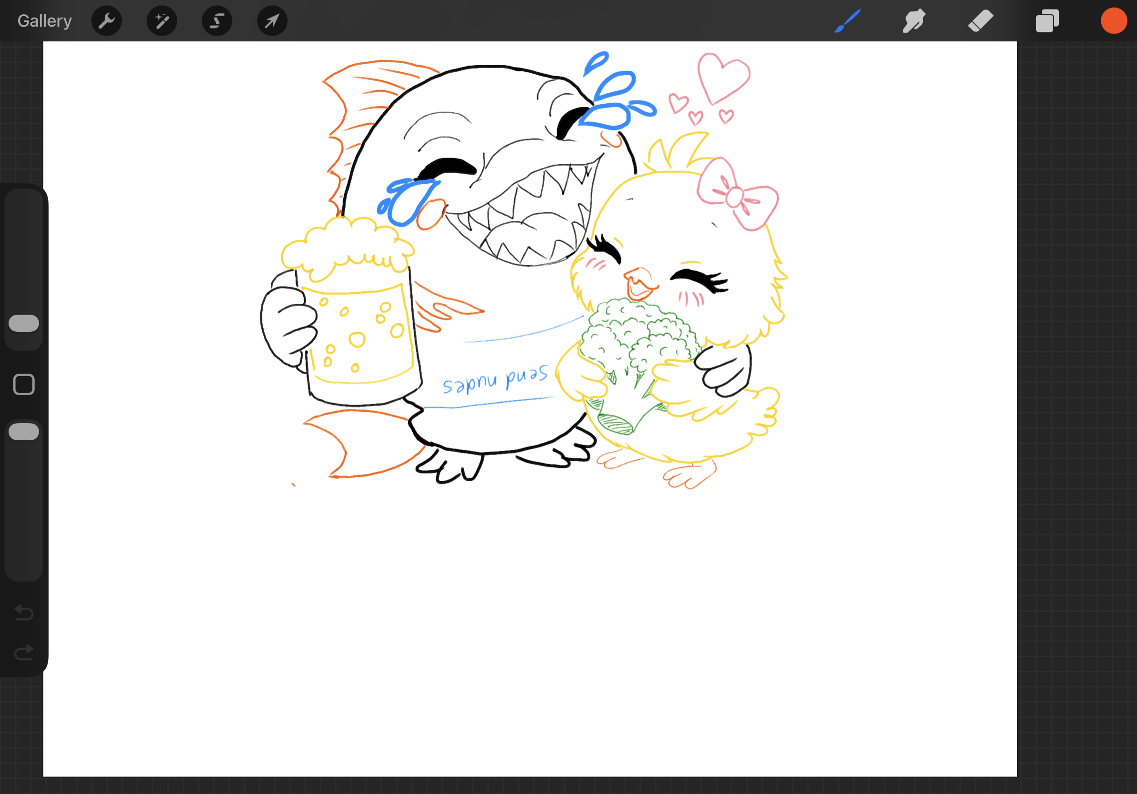This screenshot has height=794, width=1137.
Task: Select the Smudge tool
Action: (914, 21)
